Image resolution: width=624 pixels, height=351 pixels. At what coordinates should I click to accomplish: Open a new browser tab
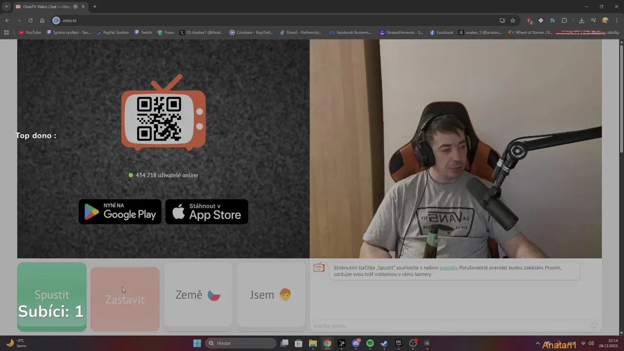point(95,7)
